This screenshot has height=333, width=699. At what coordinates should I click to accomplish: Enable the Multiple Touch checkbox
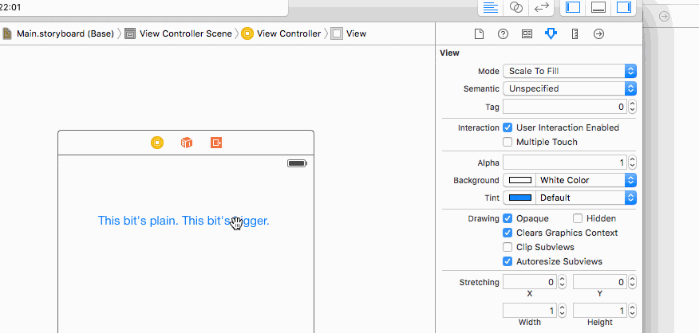point(507,142)
